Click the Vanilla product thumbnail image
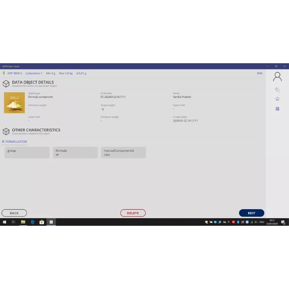289x289 pixels. (x=14, y=103)
